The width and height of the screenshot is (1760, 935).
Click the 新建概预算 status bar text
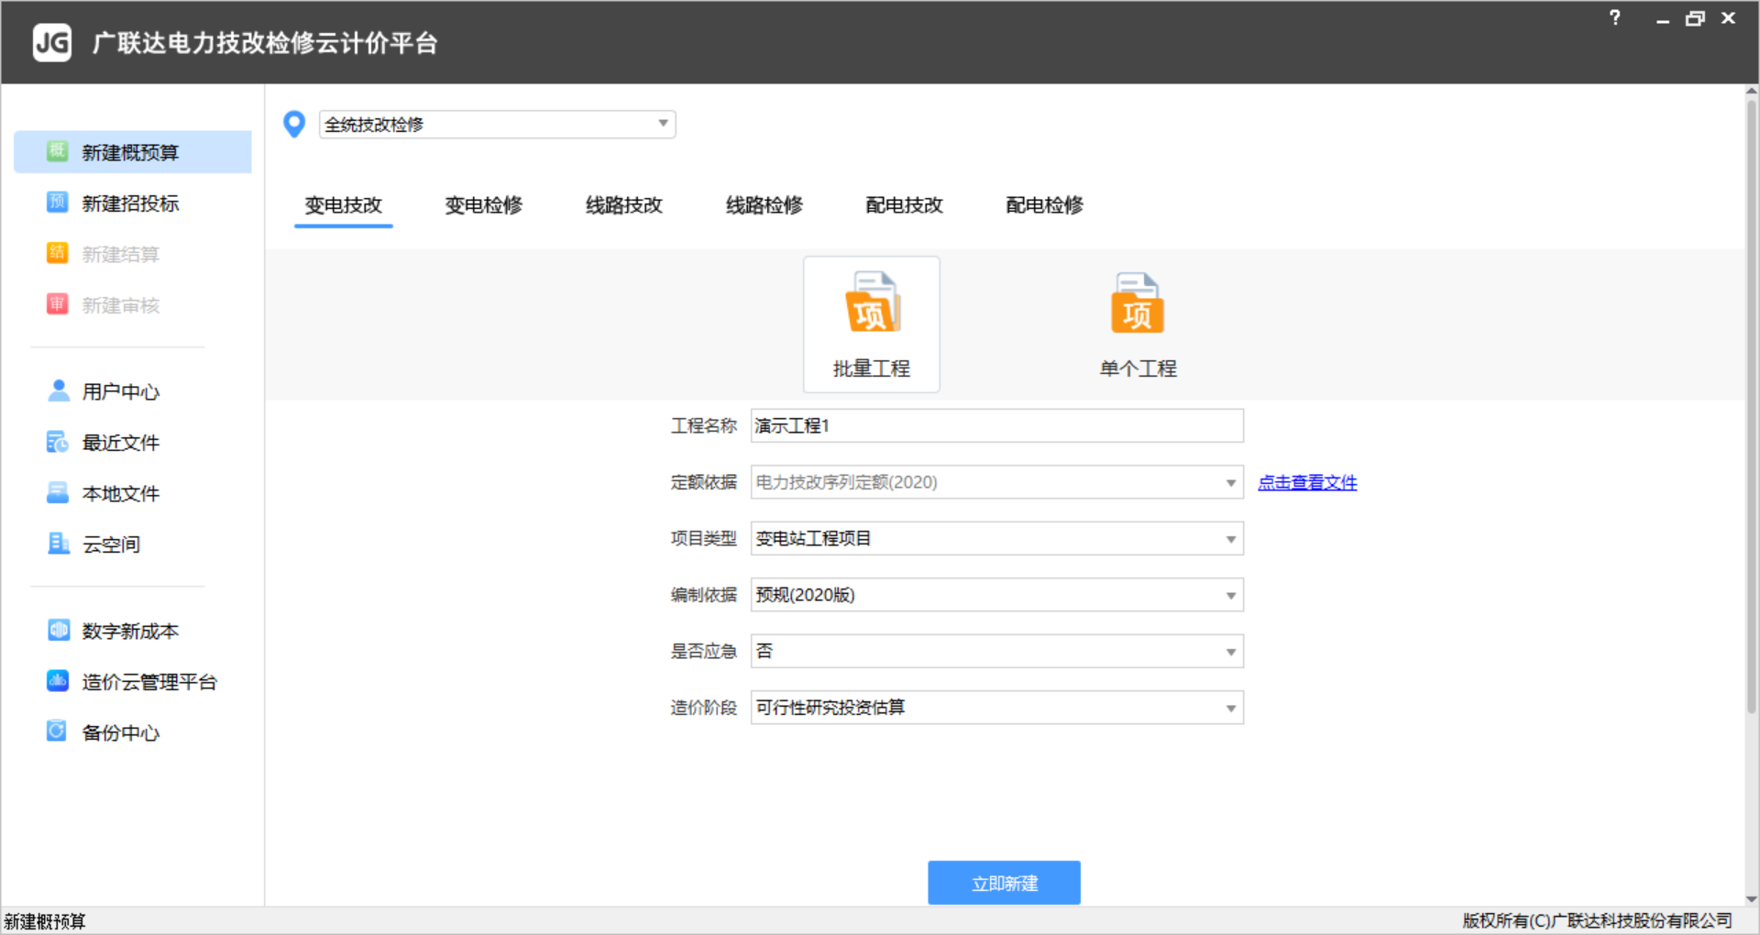(x=45, y=921)
